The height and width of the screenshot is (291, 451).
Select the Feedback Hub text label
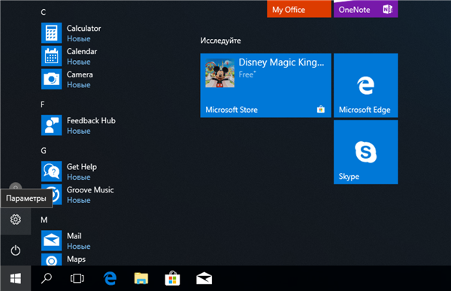coord(91,120)
